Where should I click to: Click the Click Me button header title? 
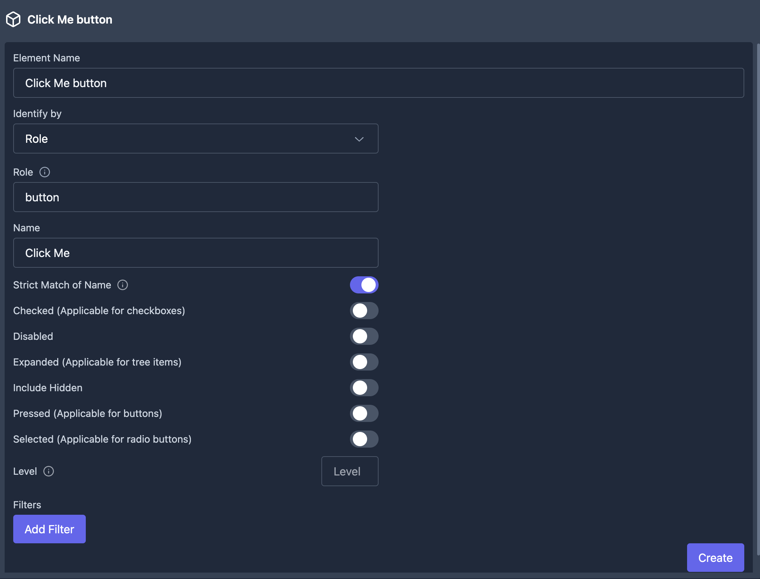[x=70, y=20]
